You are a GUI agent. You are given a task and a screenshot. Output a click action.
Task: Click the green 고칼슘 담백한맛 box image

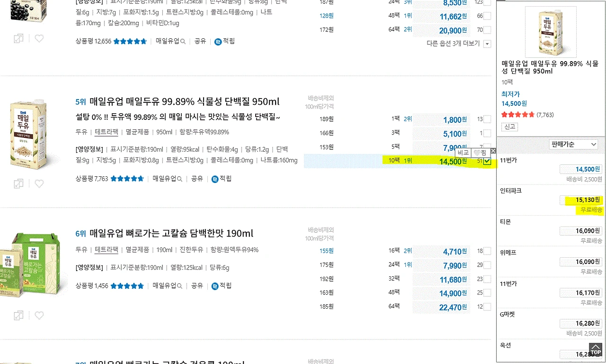coord(31,265)
